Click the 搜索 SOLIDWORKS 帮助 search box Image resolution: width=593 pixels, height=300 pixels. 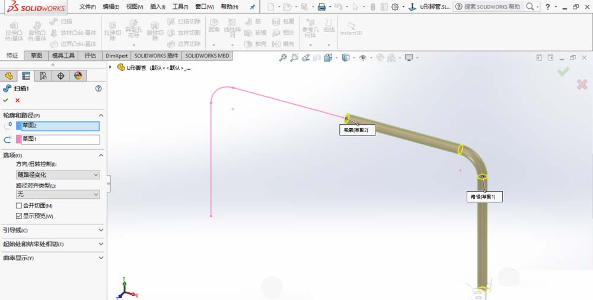point(492,7)
